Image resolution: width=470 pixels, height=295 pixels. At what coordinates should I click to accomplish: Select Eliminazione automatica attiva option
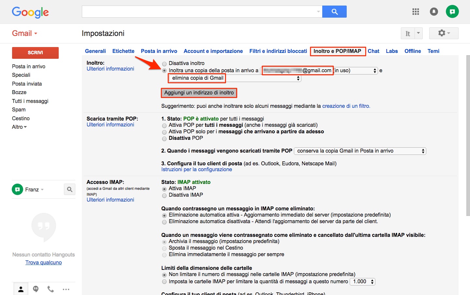tap(164, 215)
